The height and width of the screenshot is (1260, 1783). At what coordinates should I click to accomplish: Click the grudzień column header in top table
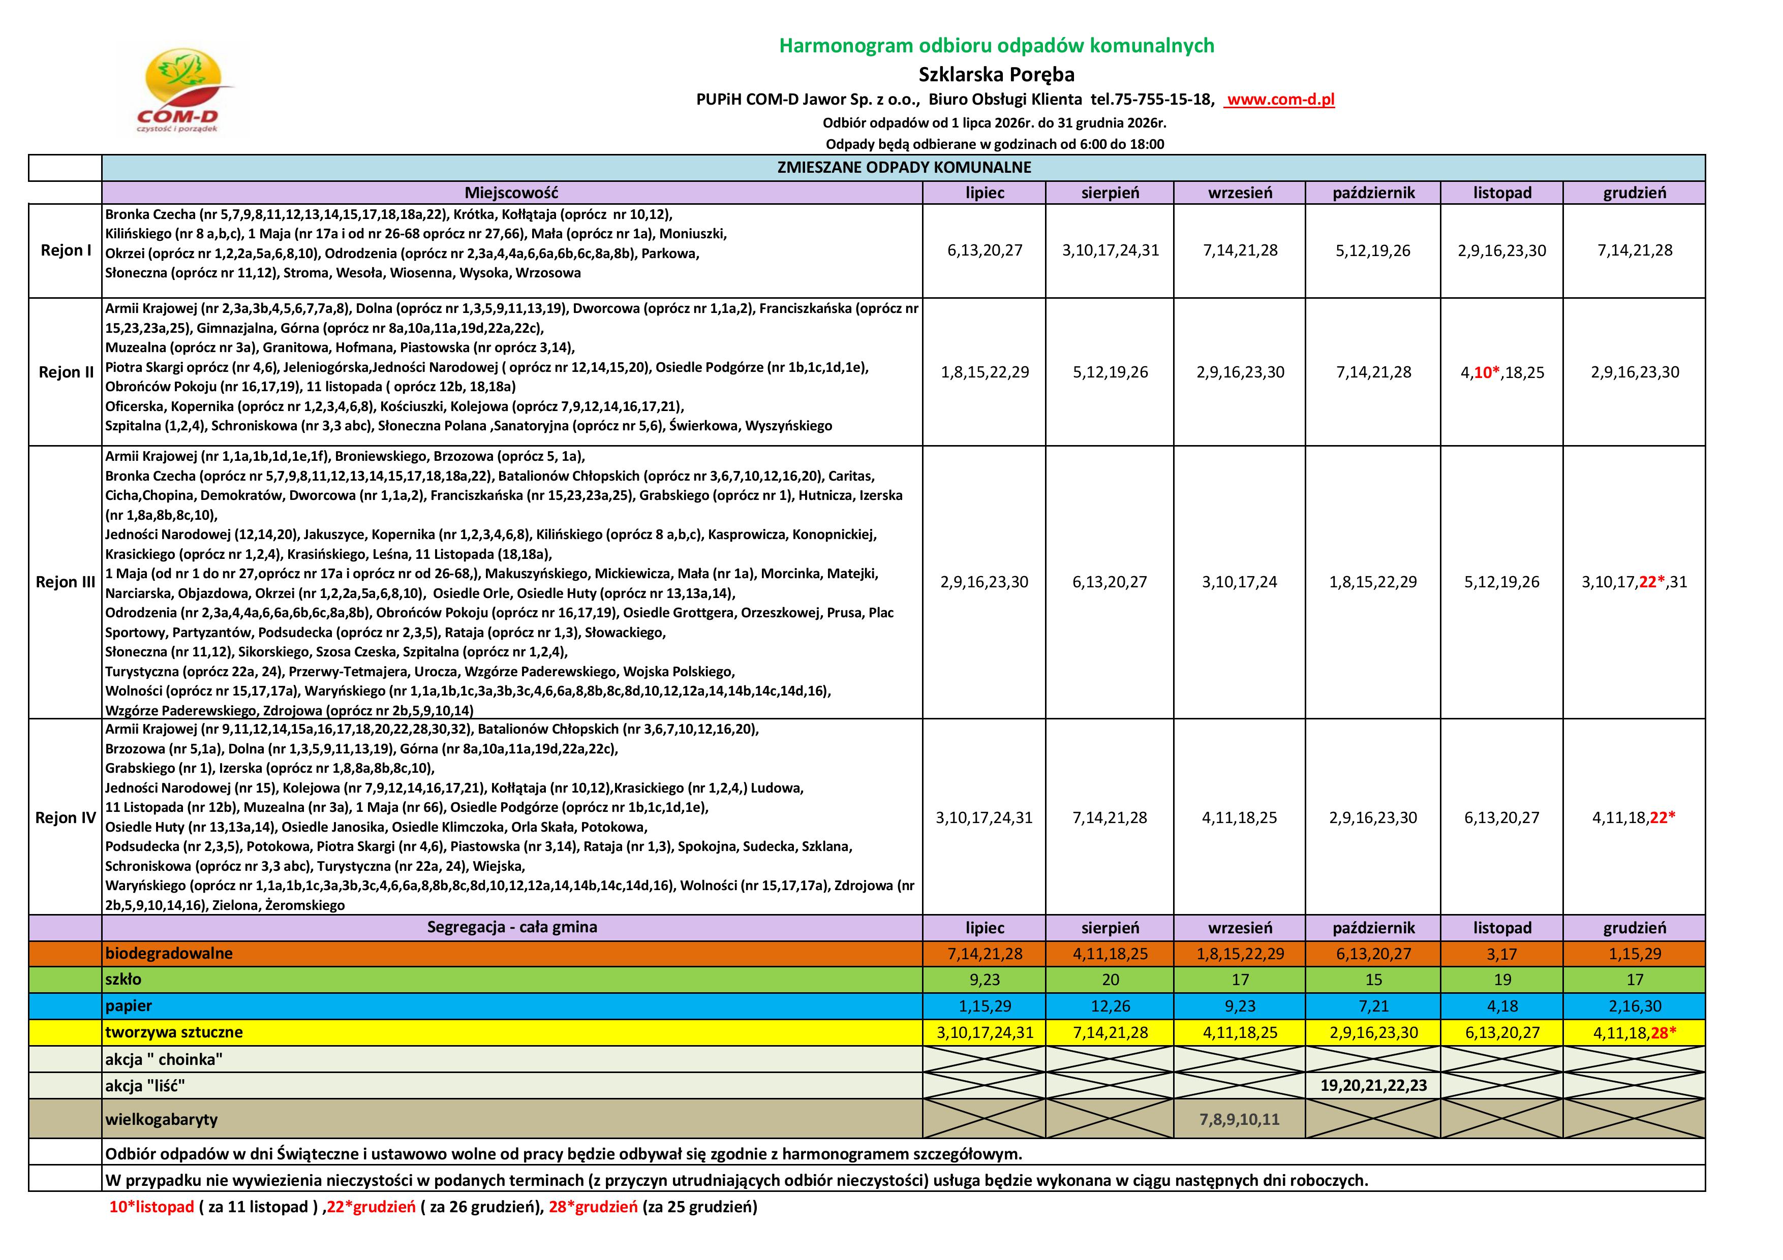[x=1635, y=193]
